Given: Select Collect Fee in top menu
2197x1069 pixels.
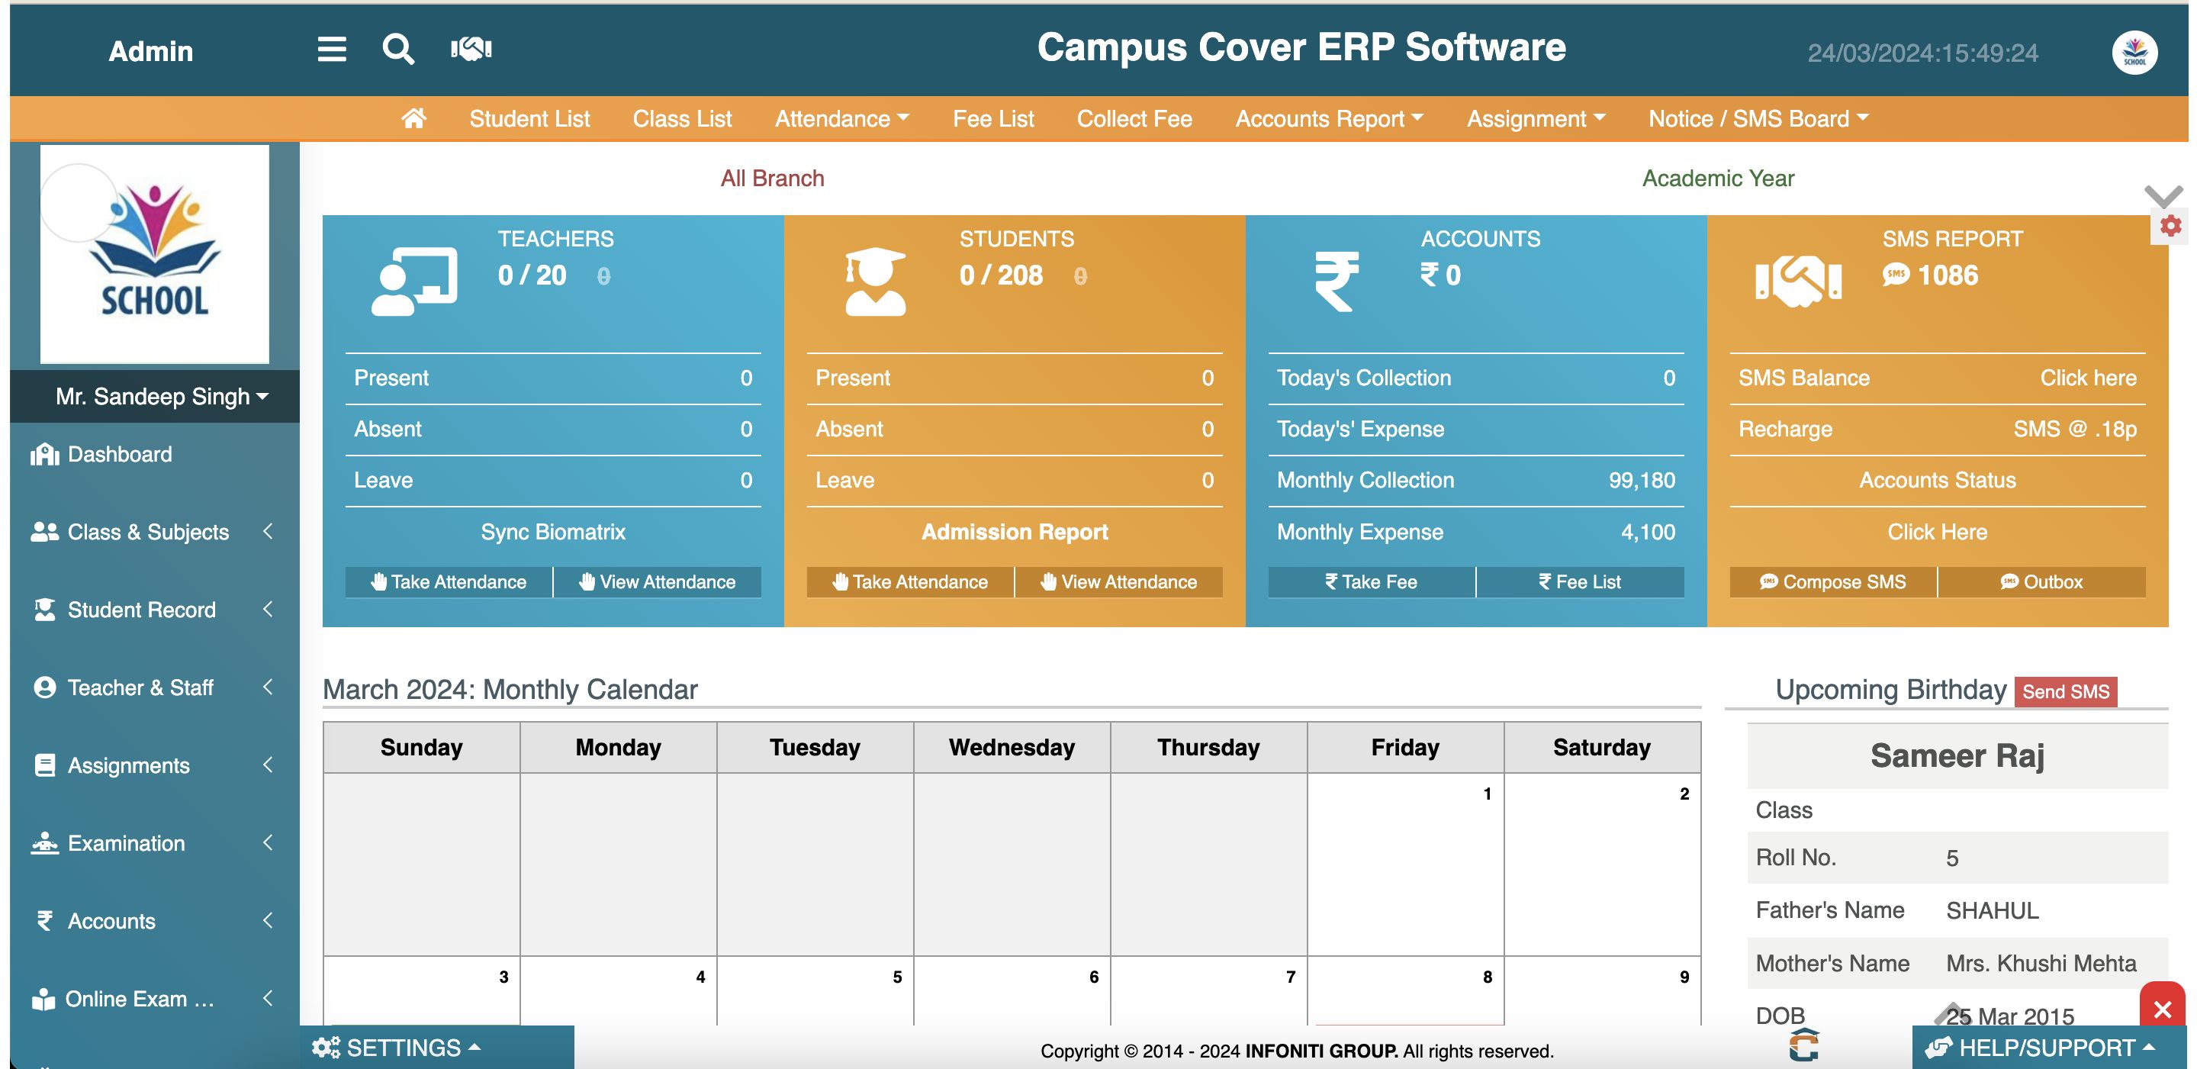Looking at the screenshot, I should 1134,118.
